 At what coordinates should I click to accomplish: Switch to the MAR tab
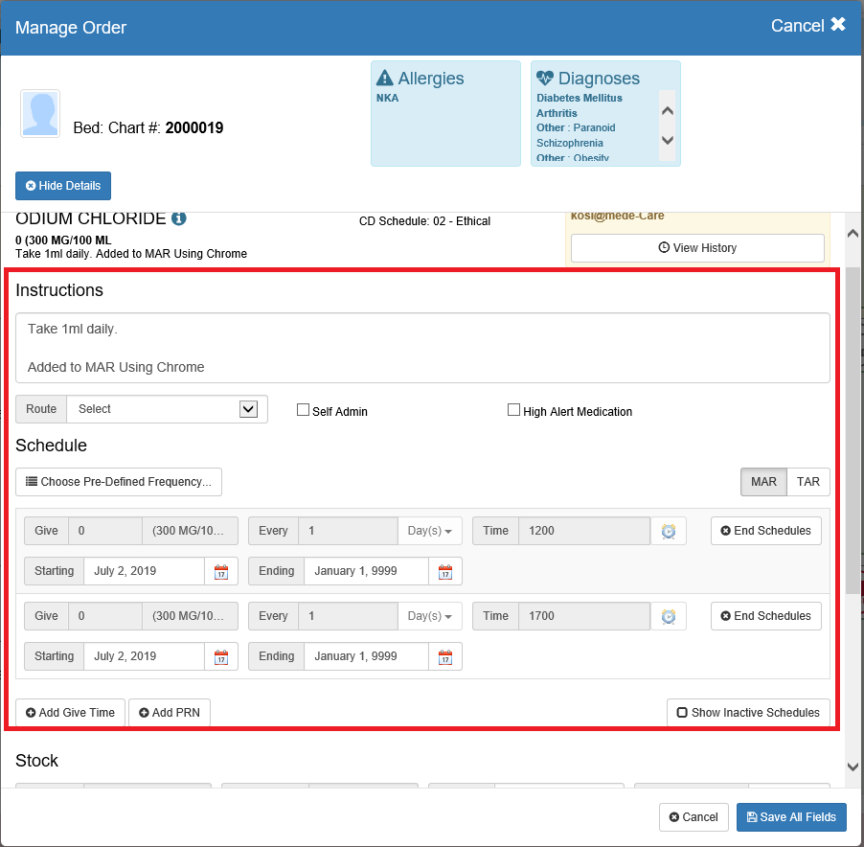(x=763, y=482)
